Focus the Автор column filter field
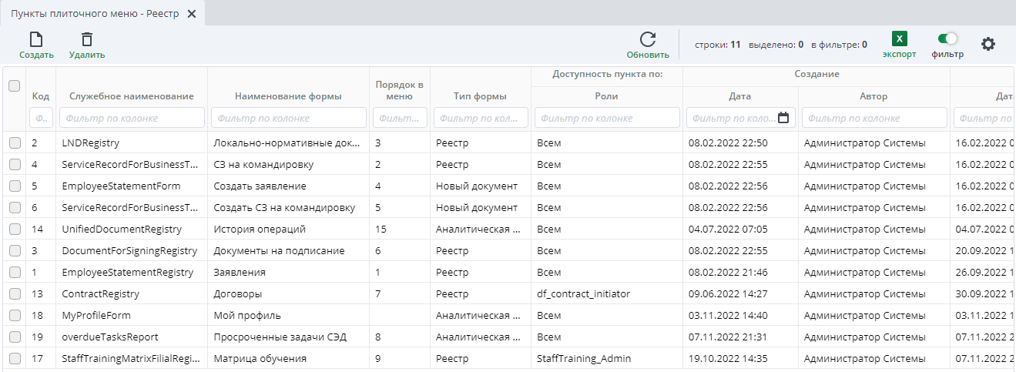The height and width of the screenshot is (372, 1016). tap(874, 118)
